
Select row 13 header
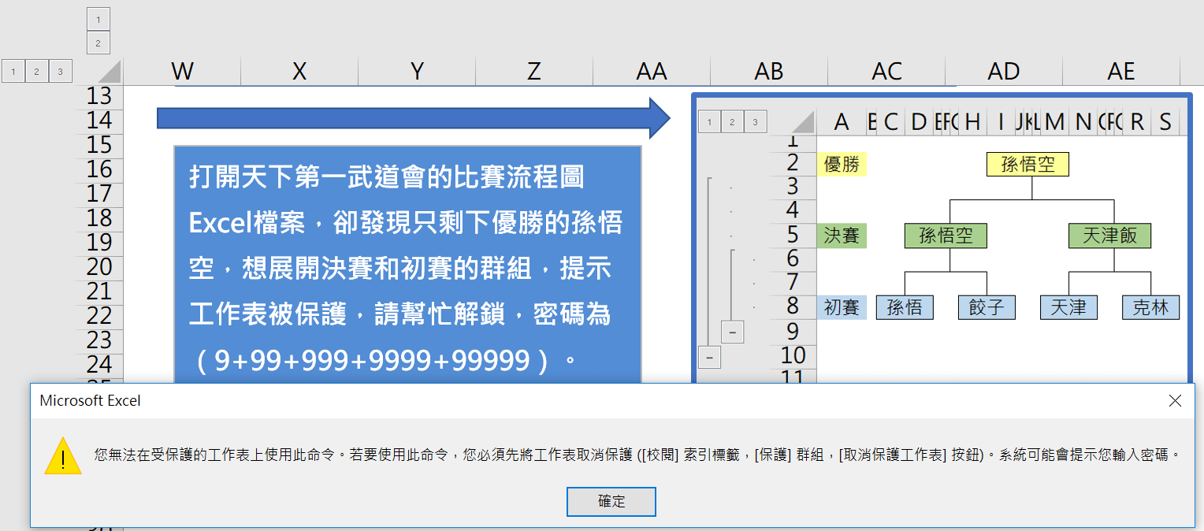pos(99,96)
